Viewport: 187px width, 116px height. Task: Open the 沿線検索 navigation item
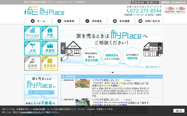pyautogui.click(x=65, y=21)
